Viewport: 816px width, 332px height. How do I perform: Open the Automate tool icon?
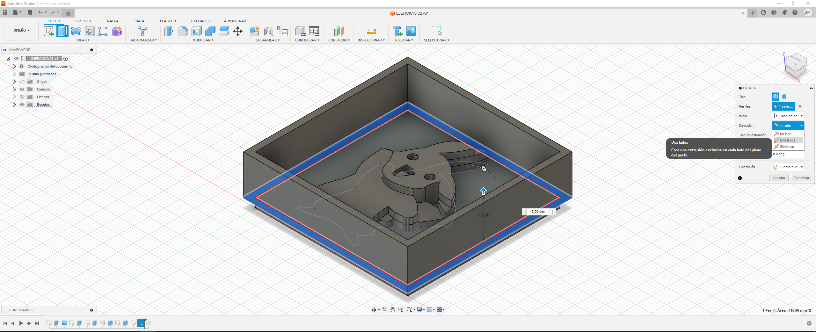click(143, 31)
